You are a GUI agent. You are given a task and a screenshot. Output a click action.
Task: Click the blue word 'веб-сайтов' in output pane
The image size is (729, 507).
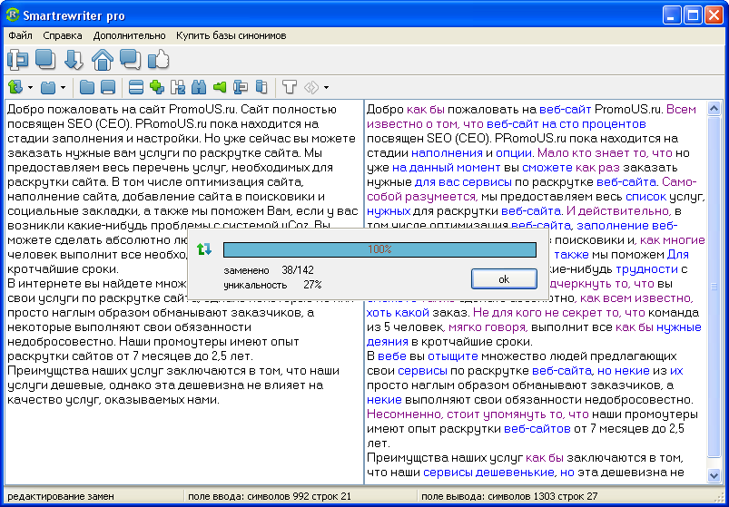click(537, 428)
